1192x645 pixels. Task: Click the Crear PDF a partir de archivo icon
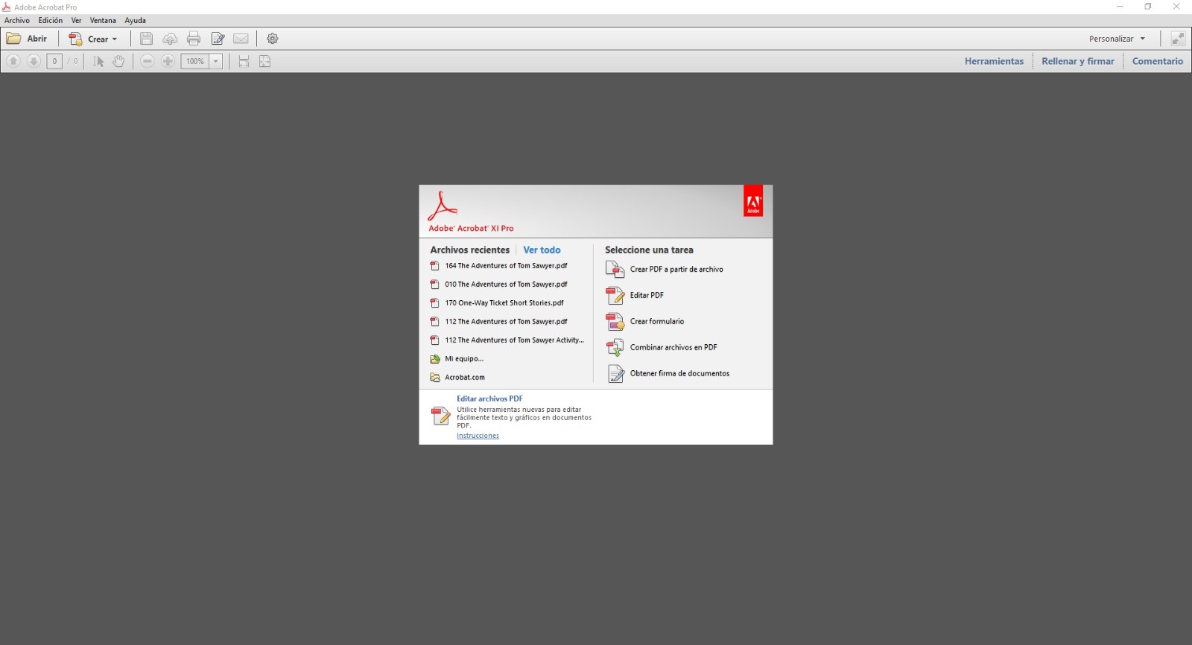(615, 269)
